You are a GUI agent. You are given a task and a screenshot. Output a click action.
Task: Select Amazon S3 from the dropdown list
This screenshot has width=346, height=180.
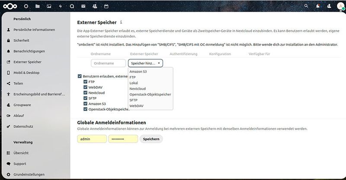pyautogui.click(x=138, y=71)
